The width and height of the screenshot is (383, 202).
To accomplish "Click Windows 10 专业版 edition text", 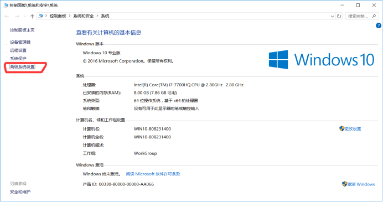I will coord(102,53).
